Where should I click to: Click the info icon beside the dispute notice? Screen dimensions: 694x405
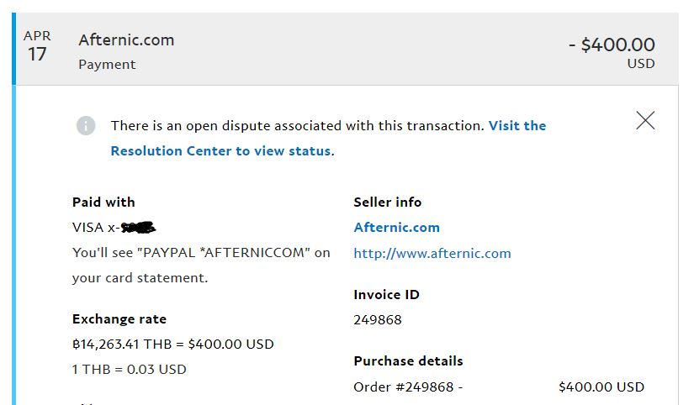pyautogui.click(x=86, y=126)
